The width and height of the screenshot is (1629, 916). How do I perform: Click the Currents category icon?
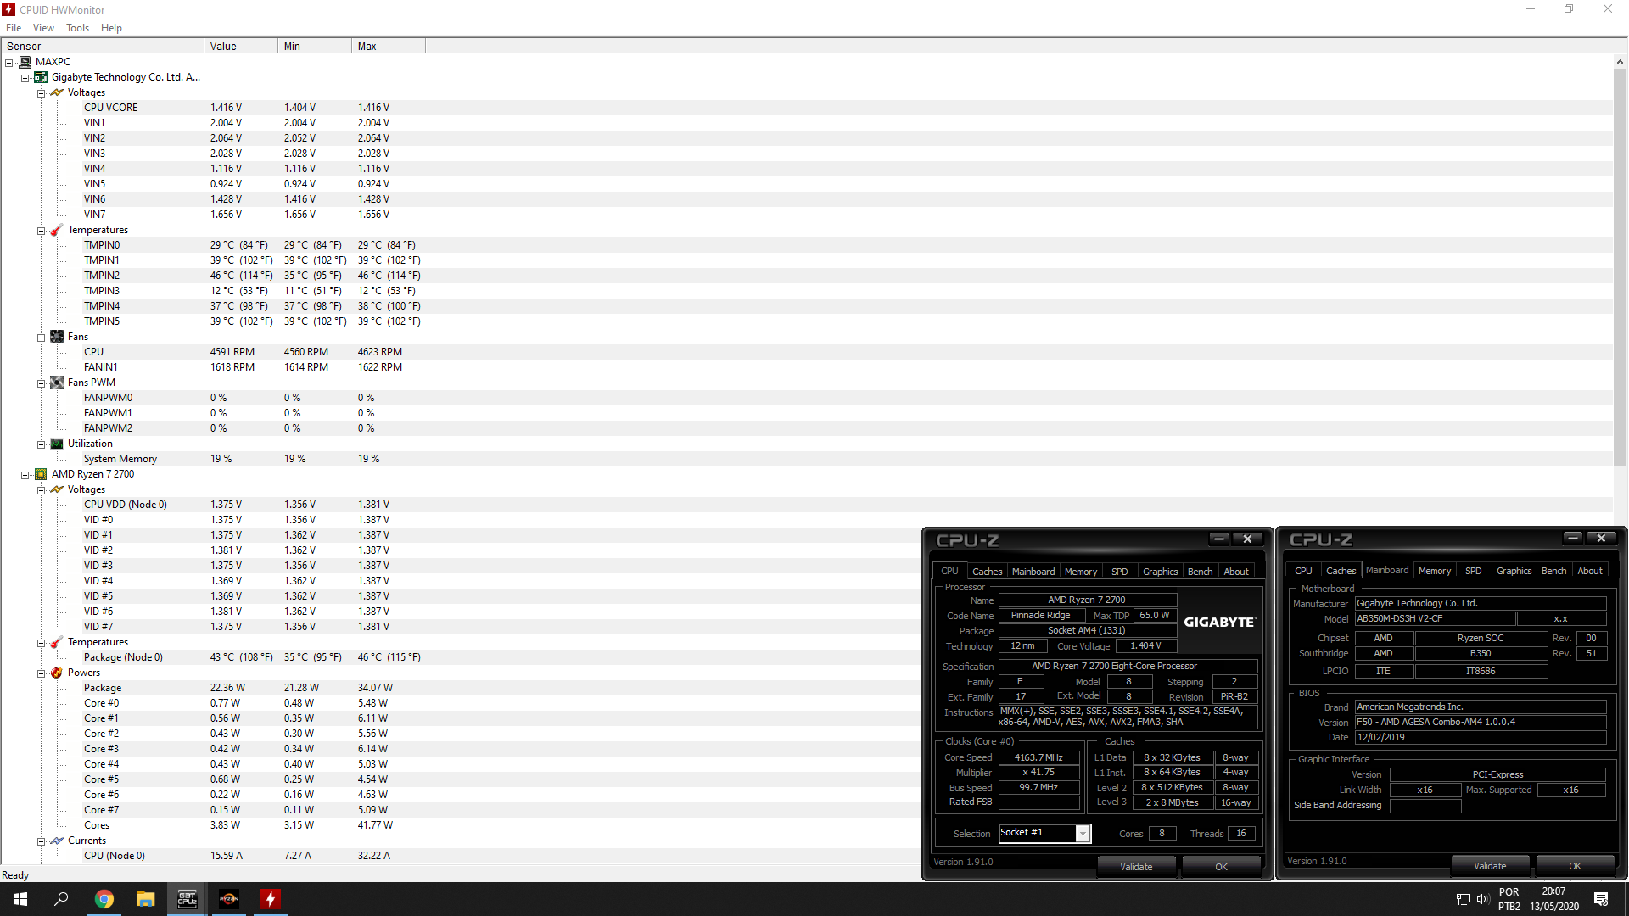(x=57, y=841)
